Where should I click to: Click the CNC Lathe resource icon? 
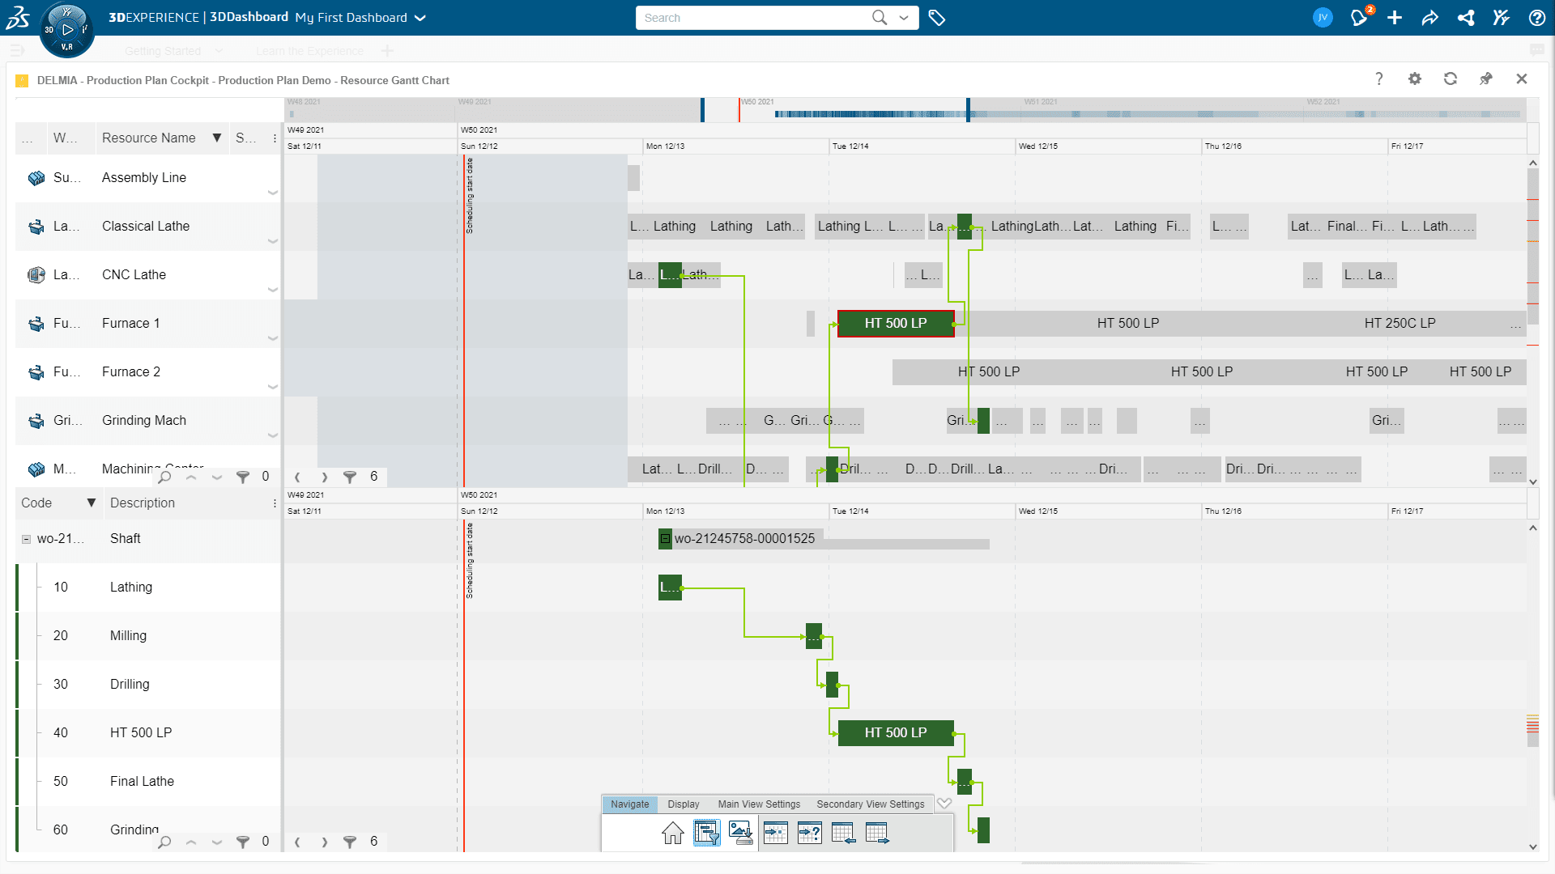coord(36,274)
